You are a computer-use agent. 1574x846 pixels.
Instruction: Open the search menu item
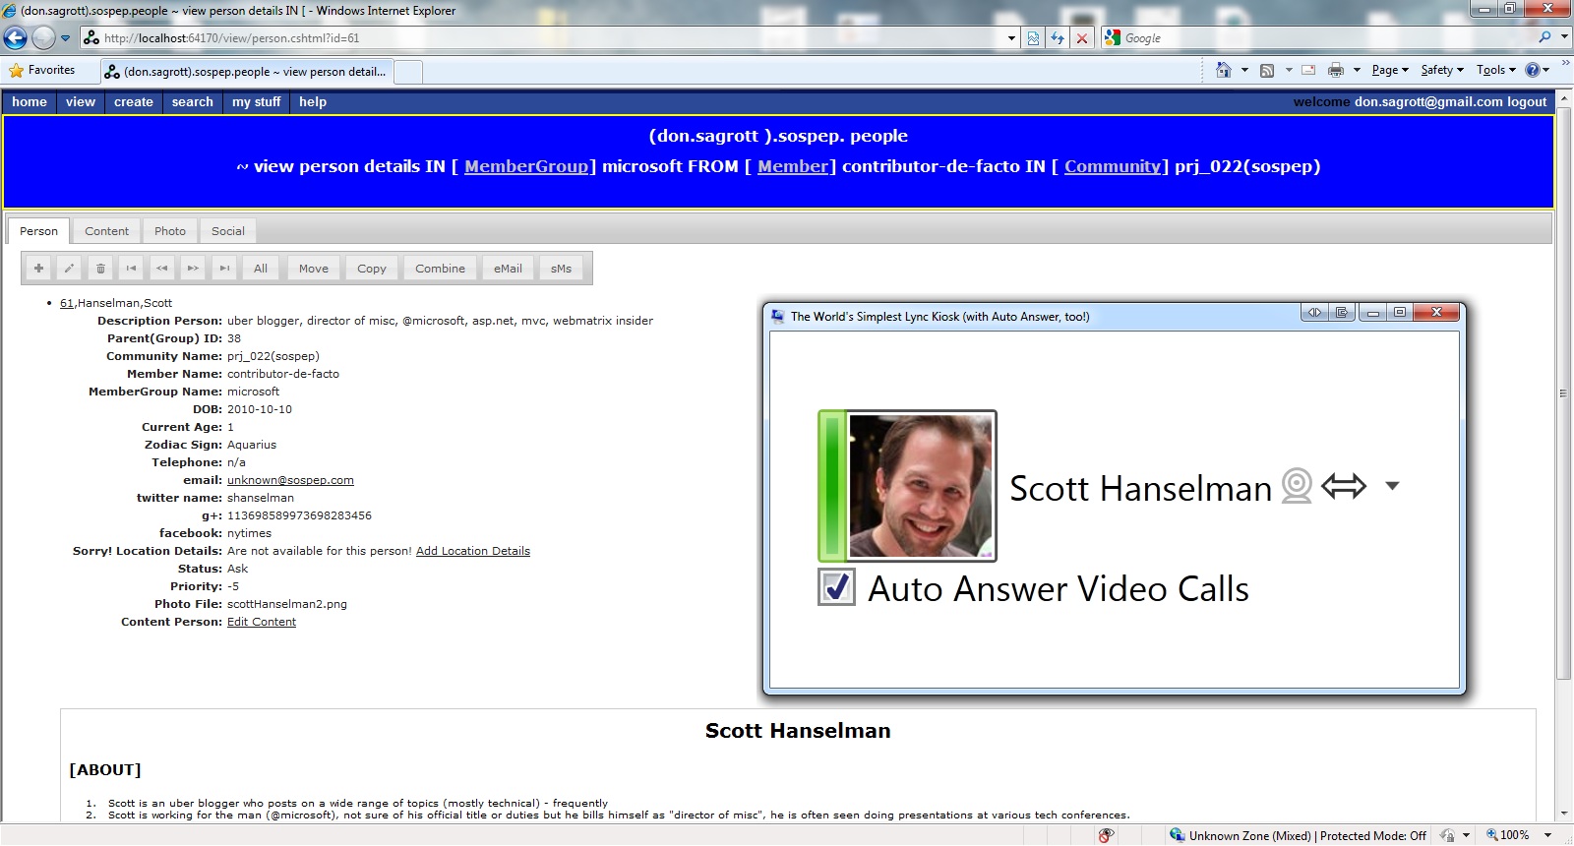tap(193, 101)
